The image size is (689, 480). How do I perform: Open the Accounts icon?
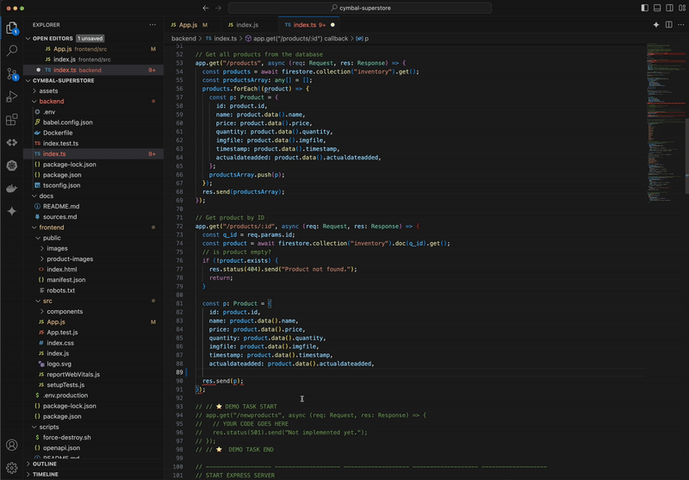[12, 445]
